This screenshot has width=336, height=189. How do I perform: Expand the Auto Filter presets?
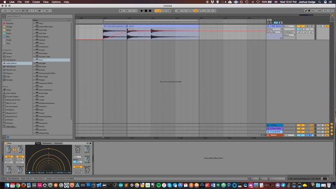click(34, 30)
